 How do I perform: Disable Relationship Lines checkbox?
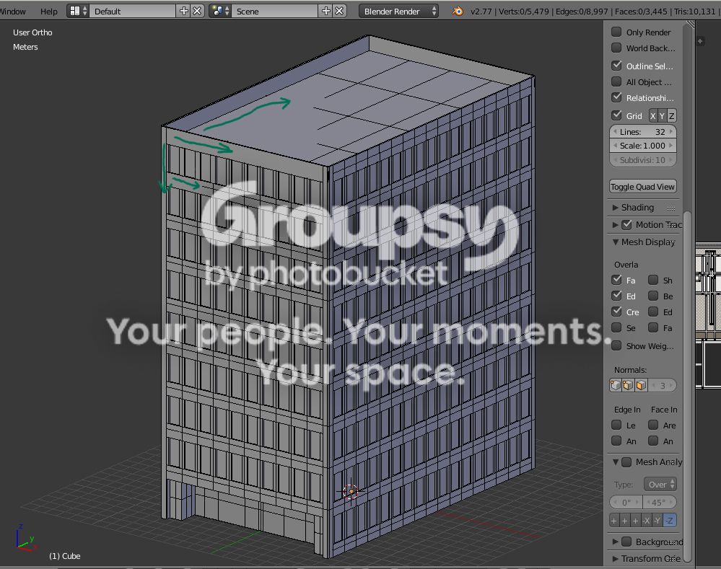point(616,97)
